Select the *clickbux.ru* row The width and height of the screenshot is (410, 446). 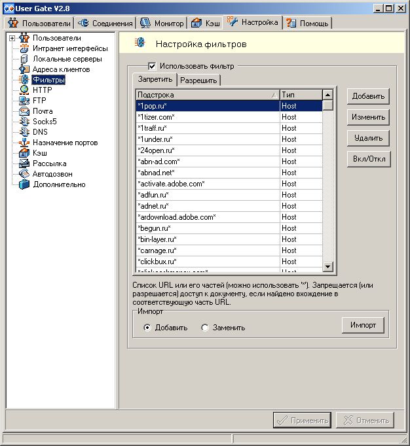point(229,261)
